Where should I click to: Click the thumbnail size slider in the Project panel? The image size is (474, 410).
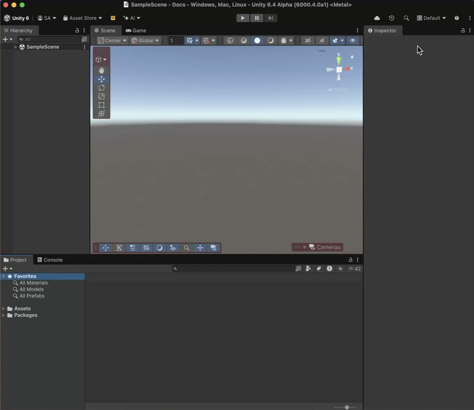point(347,407)
